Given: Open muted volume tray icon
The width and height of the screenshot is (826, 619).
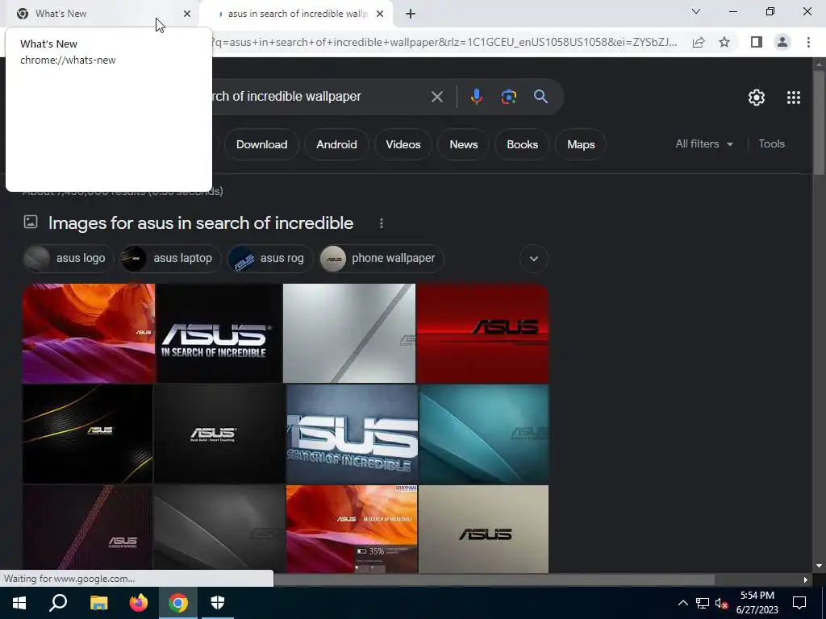Looking at the screenshot, I should (722, 603).
